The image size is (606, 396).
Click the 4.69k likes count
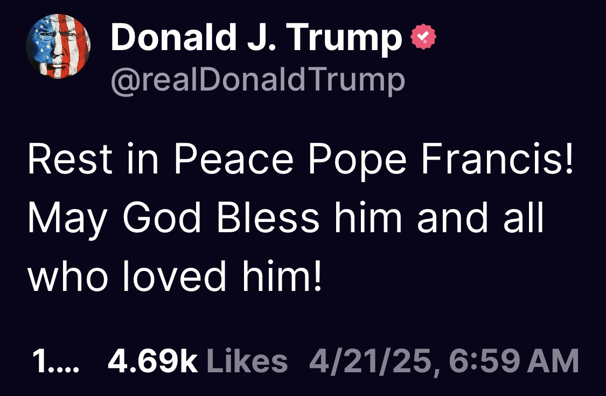coord(153,360)
